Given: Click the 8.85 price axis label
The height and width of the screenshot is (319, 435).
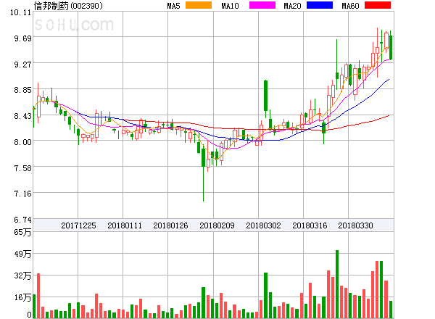Looking at the screenshot, I should (23, 90).
